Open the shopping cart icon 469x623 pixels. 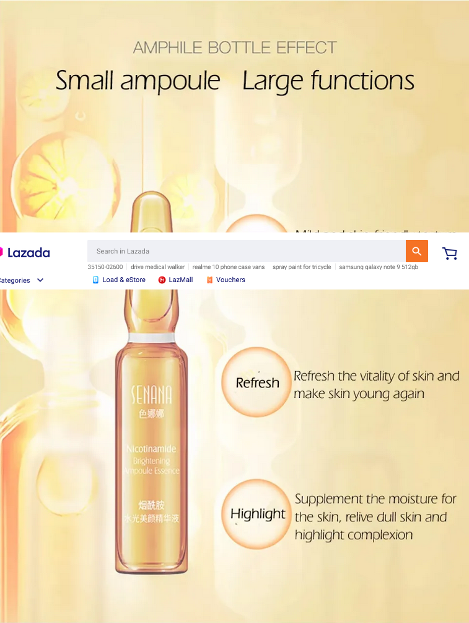tap(450, 253)
